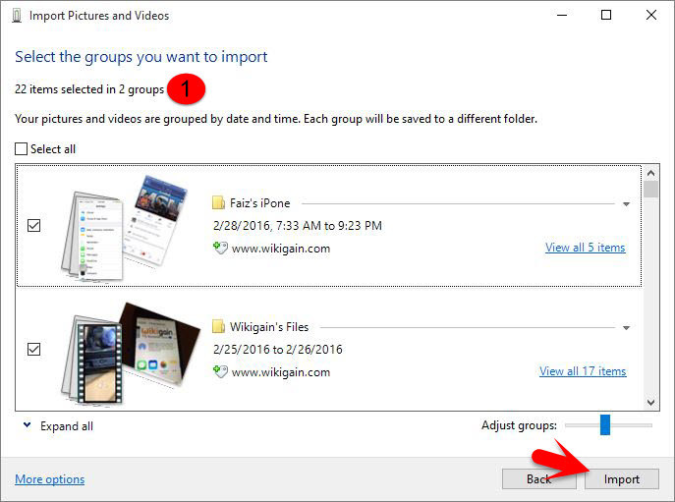675x502 pixels.
Task: Uncheck the Wikigain's Files group checkbox
Action: click(34, 349)
